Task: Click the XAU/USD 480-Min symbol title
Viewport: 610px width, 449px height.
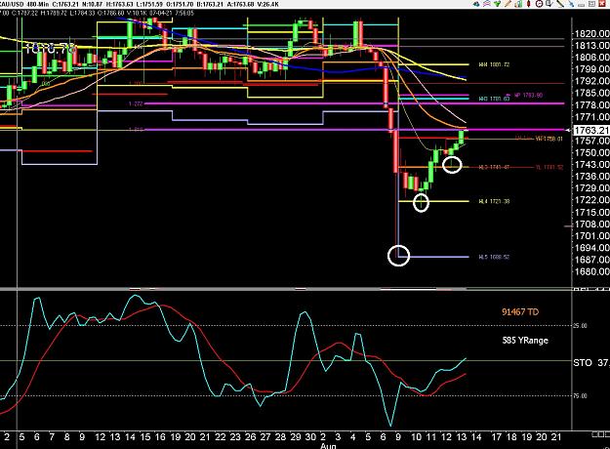Action: click(22, 5)
